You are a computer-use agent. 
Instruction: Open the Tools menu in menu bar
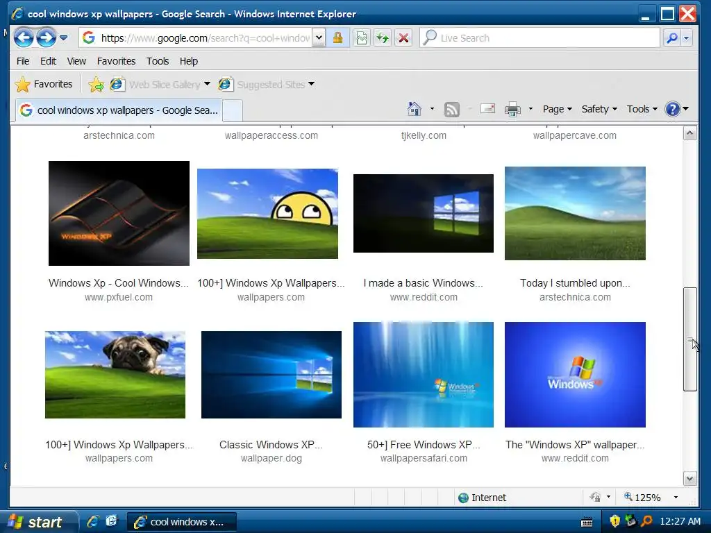tap(158, 61)
